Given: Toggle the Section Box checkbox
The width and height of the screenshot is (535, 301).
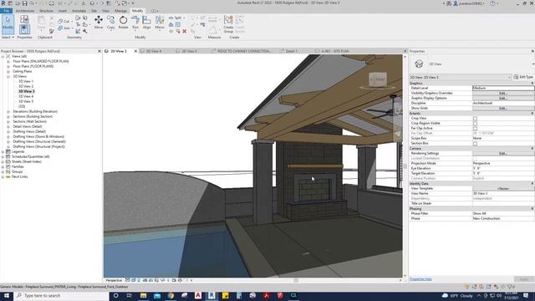Looking at the screenshot, I should click(x=475, y=144).
